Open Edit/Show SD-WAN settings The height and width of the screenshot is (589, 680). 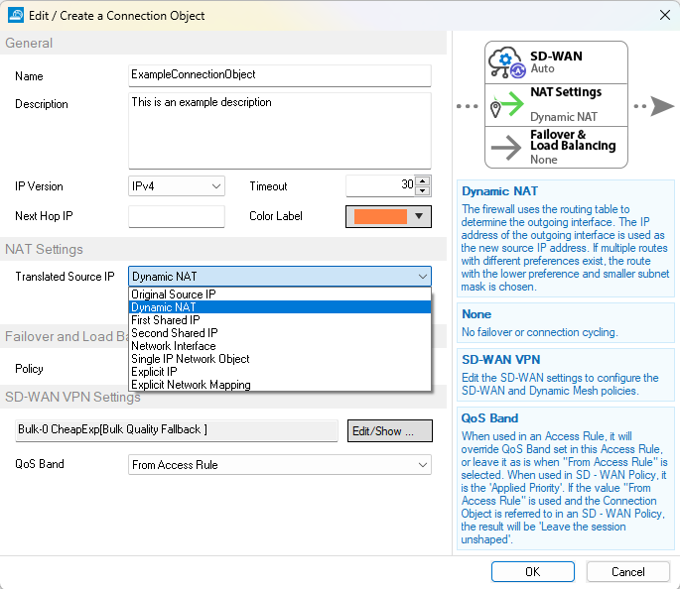pyautogui.click(x=390, y=431)
